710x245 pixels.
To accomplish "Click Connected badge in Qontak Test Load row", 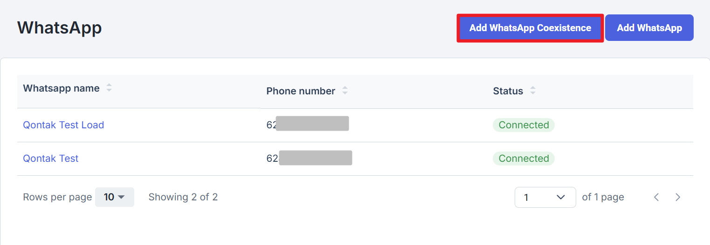I will point(524,125).
